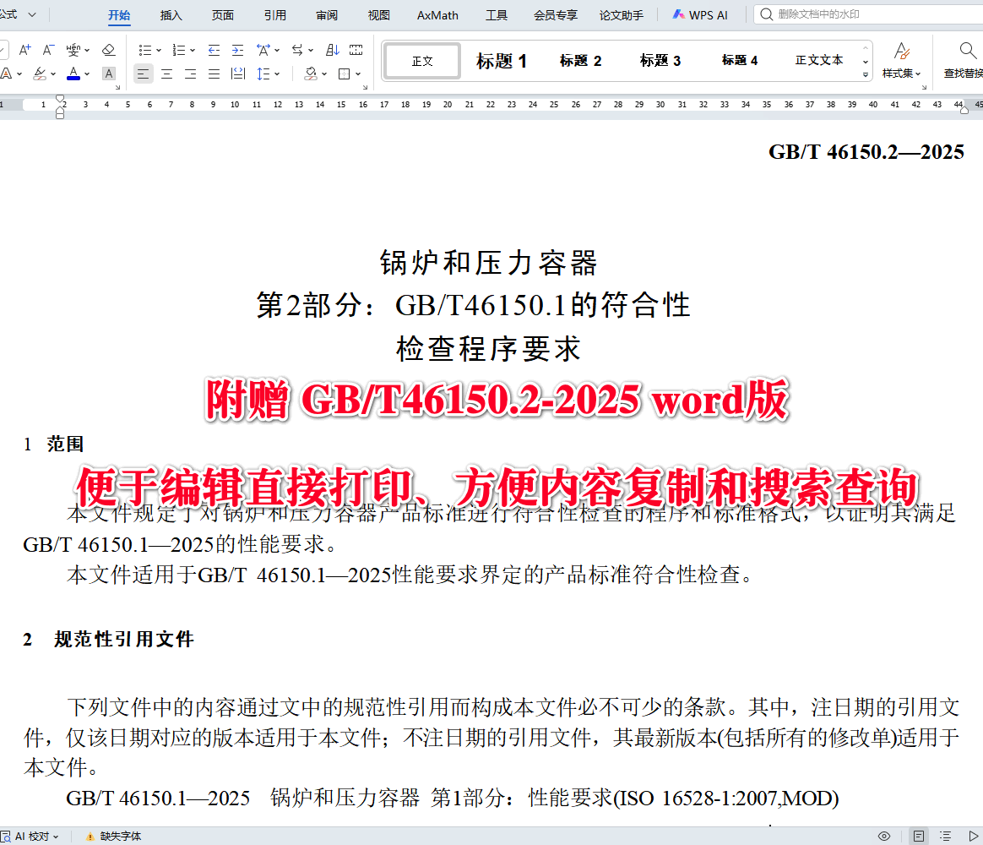Screen dimensions: 983x845
Task: Apply text highlight pen icon
Action: pyautogui.click(x=40, y=74)
